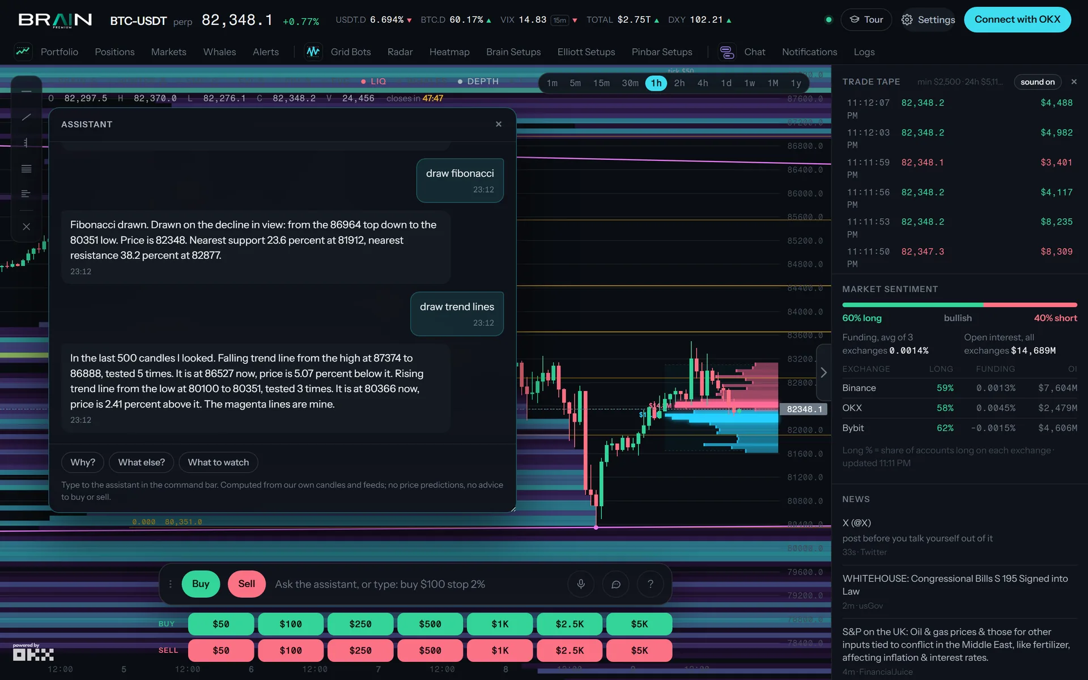Click the red Sell button in command bar
The width and height of the screenshot is (1088, 680).
pyautogui.click(x=246, y=584)
